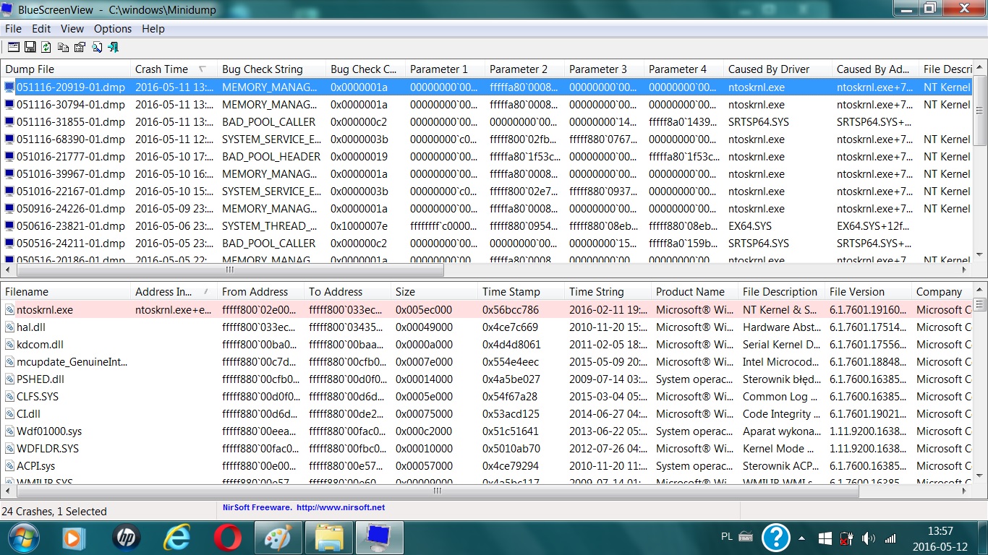Open the View menu
Viewport: 988px width, 555px height.
click(x=72, y=29)
